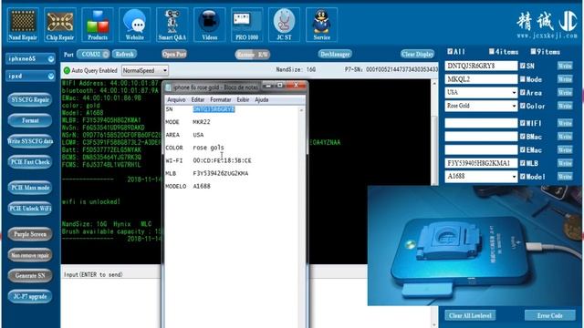Open the Service penguin icon
The width and height of the screenshot is (584, 328).
pos(321,25)
